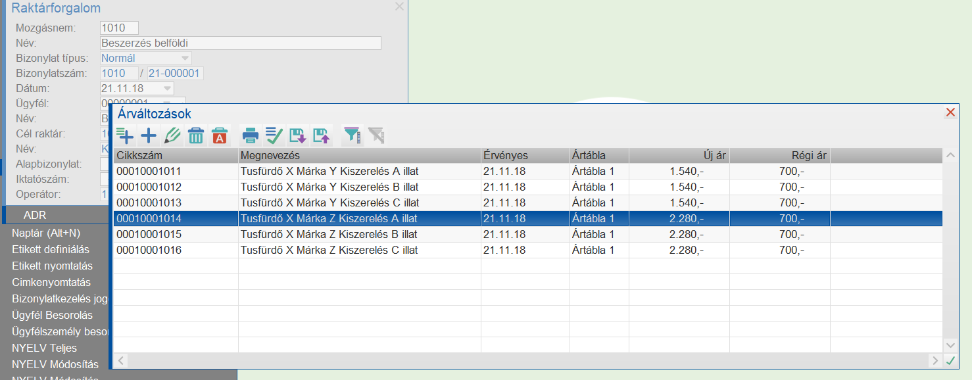Click horizontal scrollbar left arrow

pos(121,360)
